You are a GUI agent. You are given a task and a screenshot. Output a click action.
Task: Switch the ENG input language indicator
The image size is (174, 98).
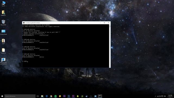pyautogui.click(x=165, y=96)
